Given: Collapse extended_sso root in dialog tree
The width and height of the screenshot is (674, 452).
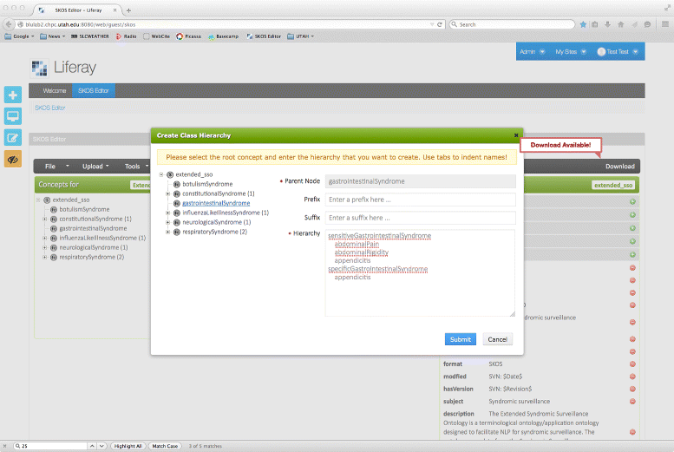Looking at the screenshot, I should 160,174.
